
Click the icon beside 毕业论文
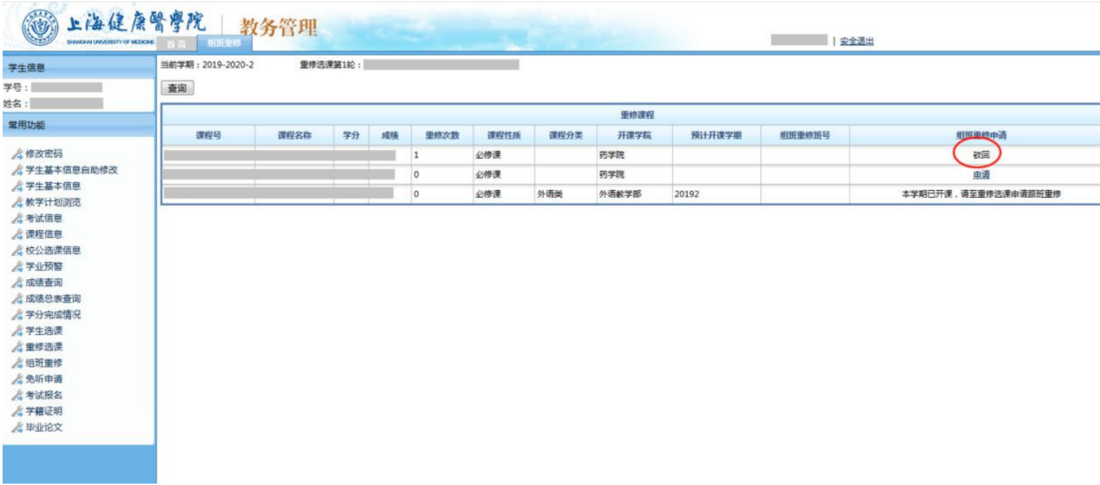click(x=16, y=428)
